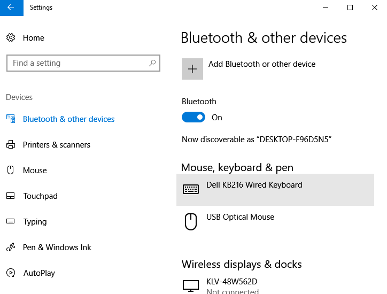The image size is (387, 294).
Task: Select the Dell KB216 Wired Keyboard entry
Action: pyautogui.click(x=275, y=190)
